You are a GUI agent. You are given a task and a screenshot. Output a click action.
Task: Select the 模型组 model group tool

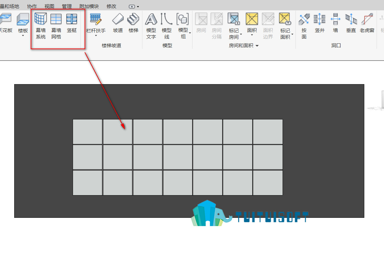[183, 26]
